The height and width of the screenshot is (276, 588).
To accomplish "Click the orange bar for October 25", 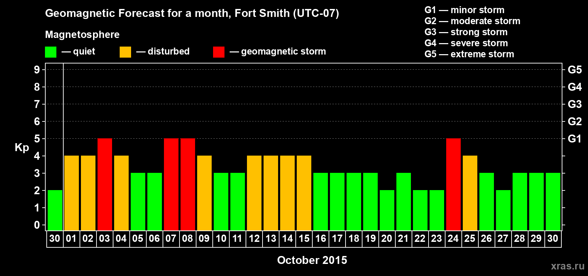I will (470, 193).
